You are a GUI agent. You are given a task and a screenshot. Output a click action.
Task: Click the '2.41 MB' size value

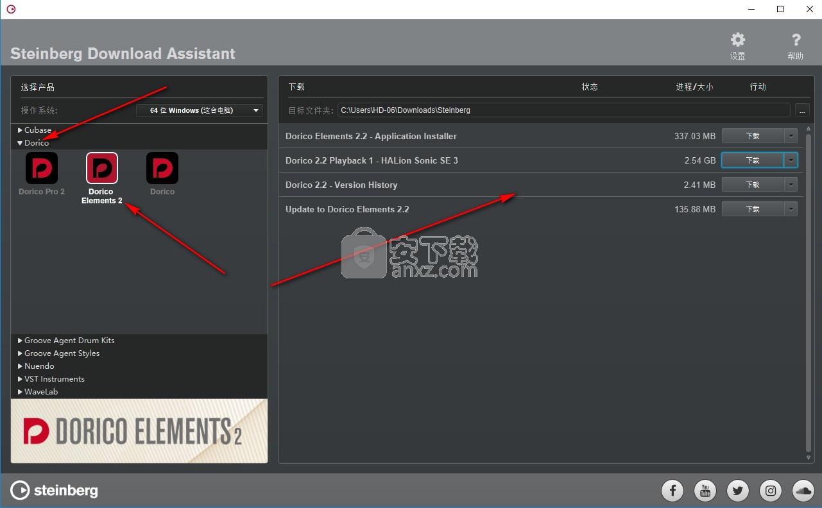[x=700, y=185]
